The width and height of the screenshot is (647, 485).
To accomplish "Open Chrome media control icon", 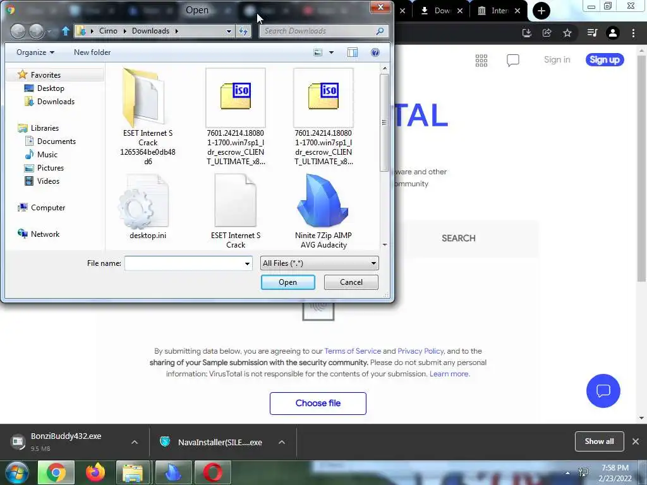I will [x=592, y=33].
